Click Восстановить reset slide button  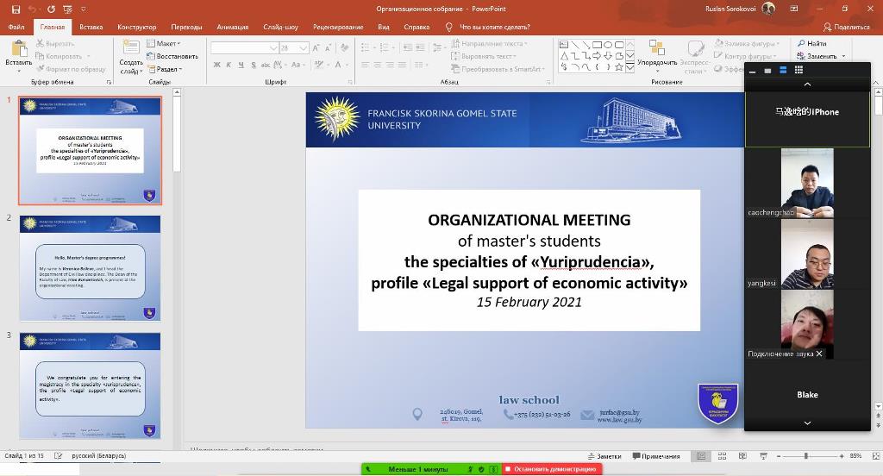(172, 56)
